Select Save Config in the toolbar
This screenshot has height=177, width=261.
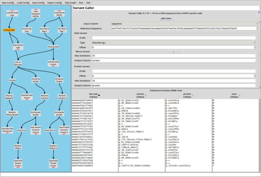[38, 3]
